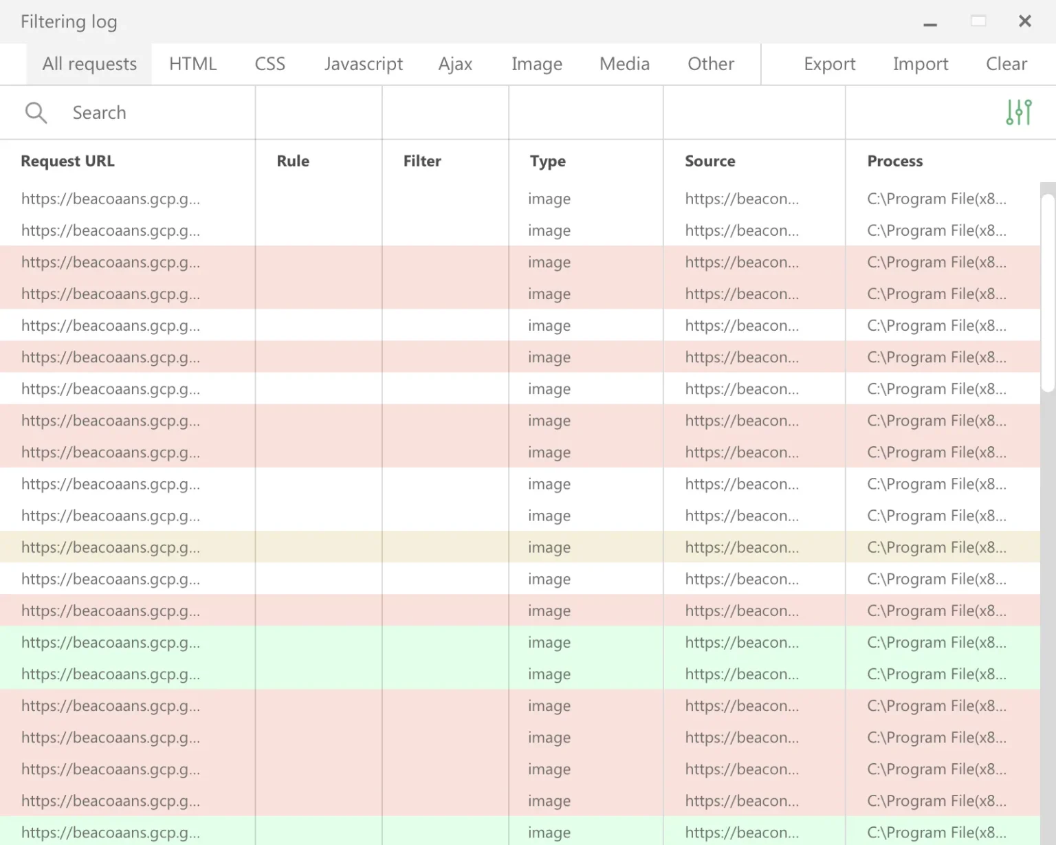Sort by the Source column header
Viewport: 1056px width, 845px height.
click(x=710, y=161)
